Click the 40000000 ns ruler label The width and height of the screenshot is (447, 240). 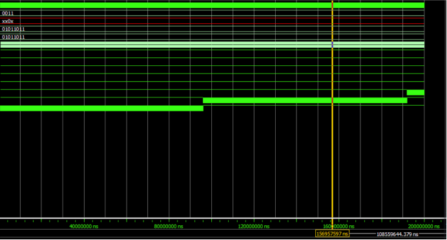pos(84,226)
